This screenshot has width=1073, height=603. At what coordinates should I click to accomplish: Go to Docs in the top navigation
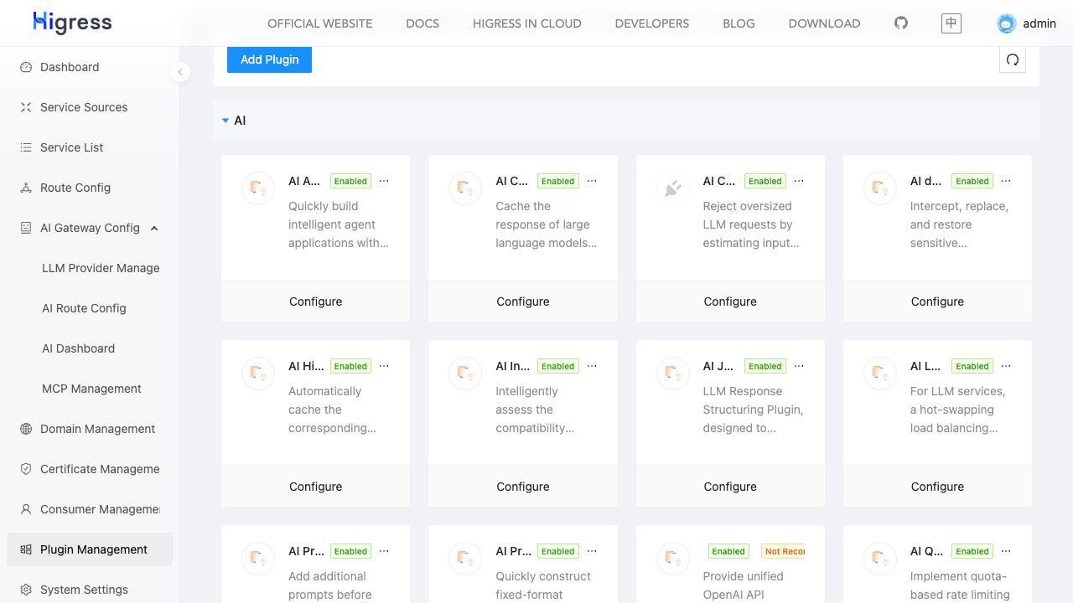tap(422, 23)
